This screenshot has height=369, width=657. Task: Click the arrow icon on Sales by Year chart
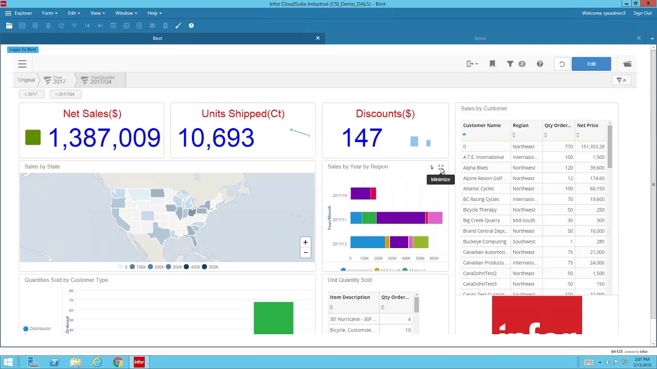pyautogui.click(x=432, y=168)
